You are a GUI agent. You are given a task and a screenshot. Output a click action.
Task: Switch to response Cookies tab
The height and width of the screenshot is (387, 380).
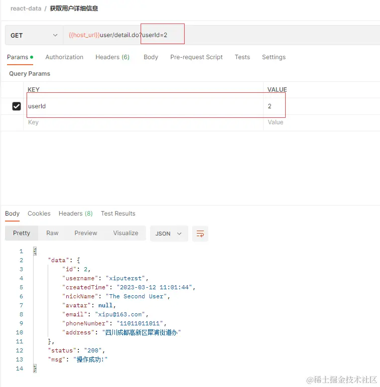[39, 213]
